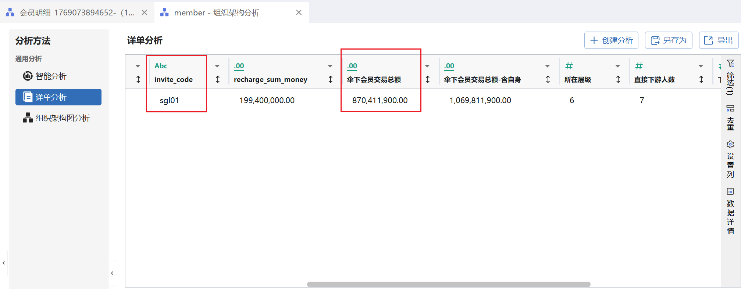This screenshot has height=289, width=741.
Task: Click sort arrows for invite_code column
Action: tap(218, 79)
